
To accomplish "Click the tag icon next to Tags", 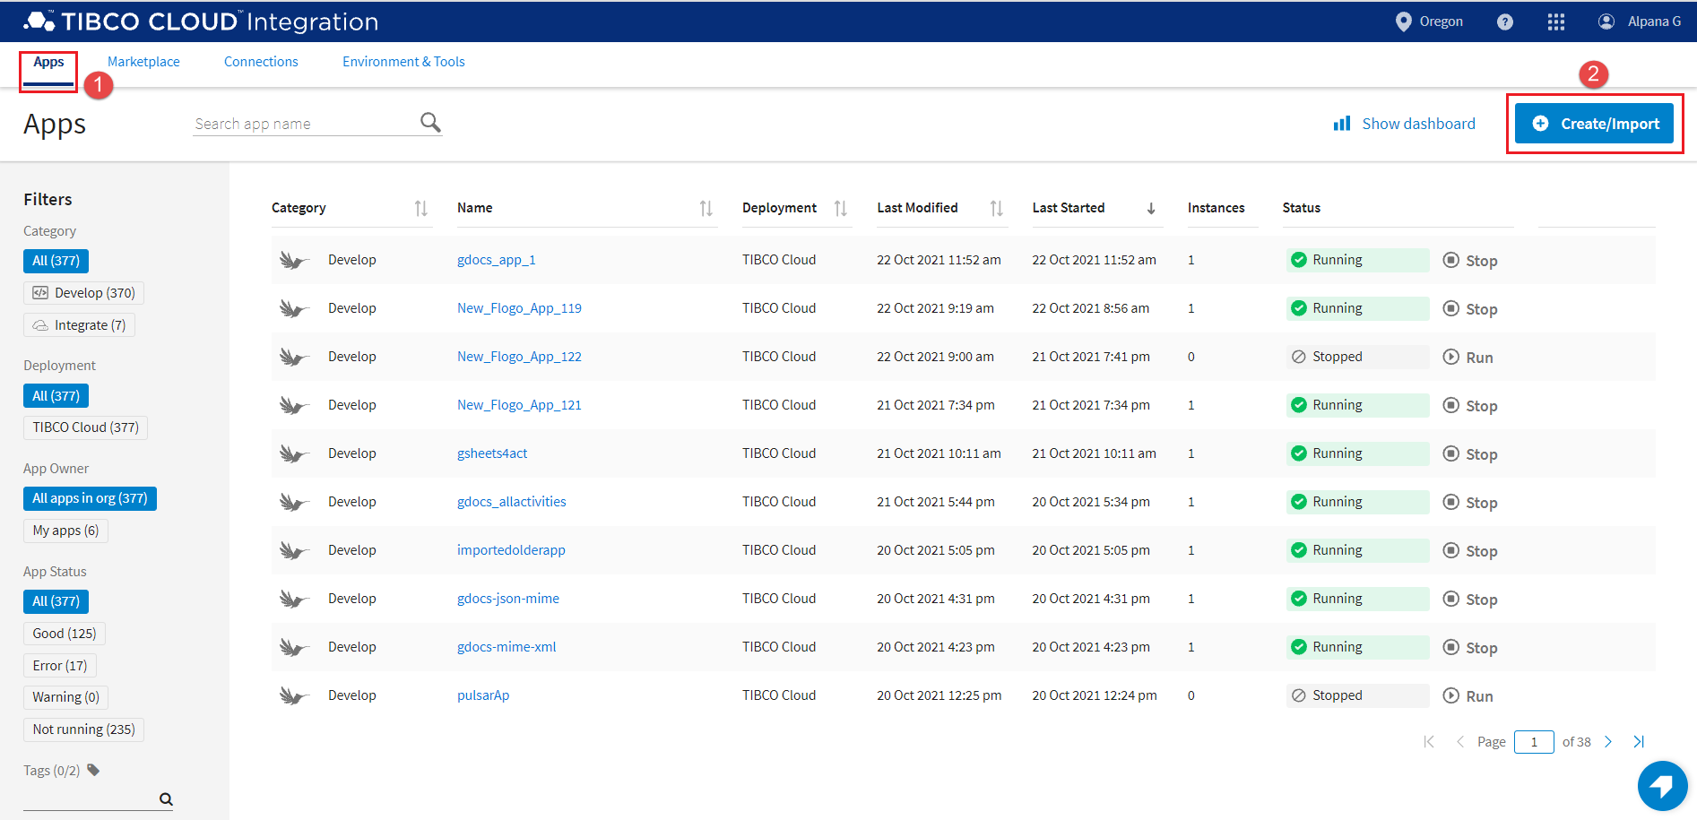I will pos(93,770).
